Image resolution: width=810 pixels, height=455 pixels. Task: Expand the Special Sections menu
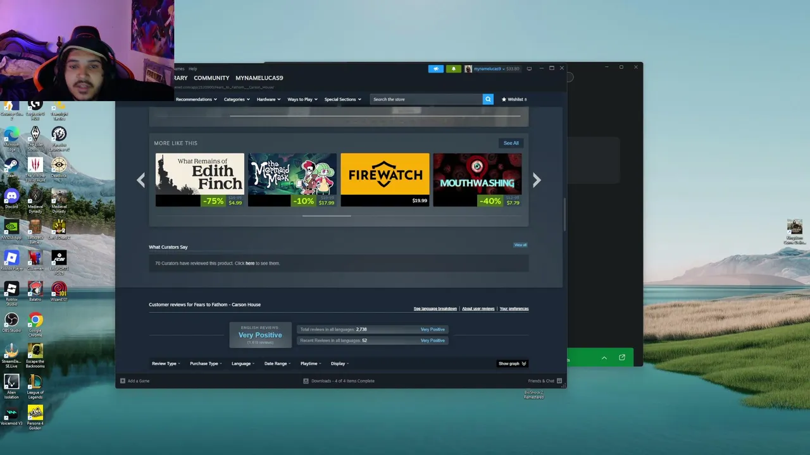point(342,99)
